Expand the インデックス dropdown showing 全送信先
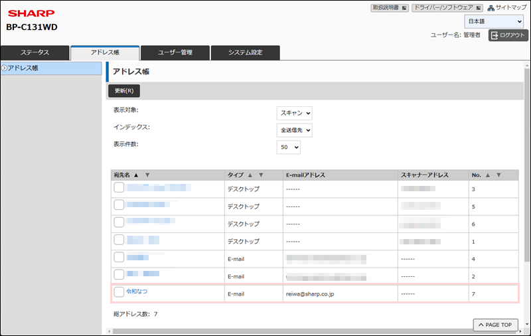The width and height of the screenshot is (531, 336). [294, 130]
